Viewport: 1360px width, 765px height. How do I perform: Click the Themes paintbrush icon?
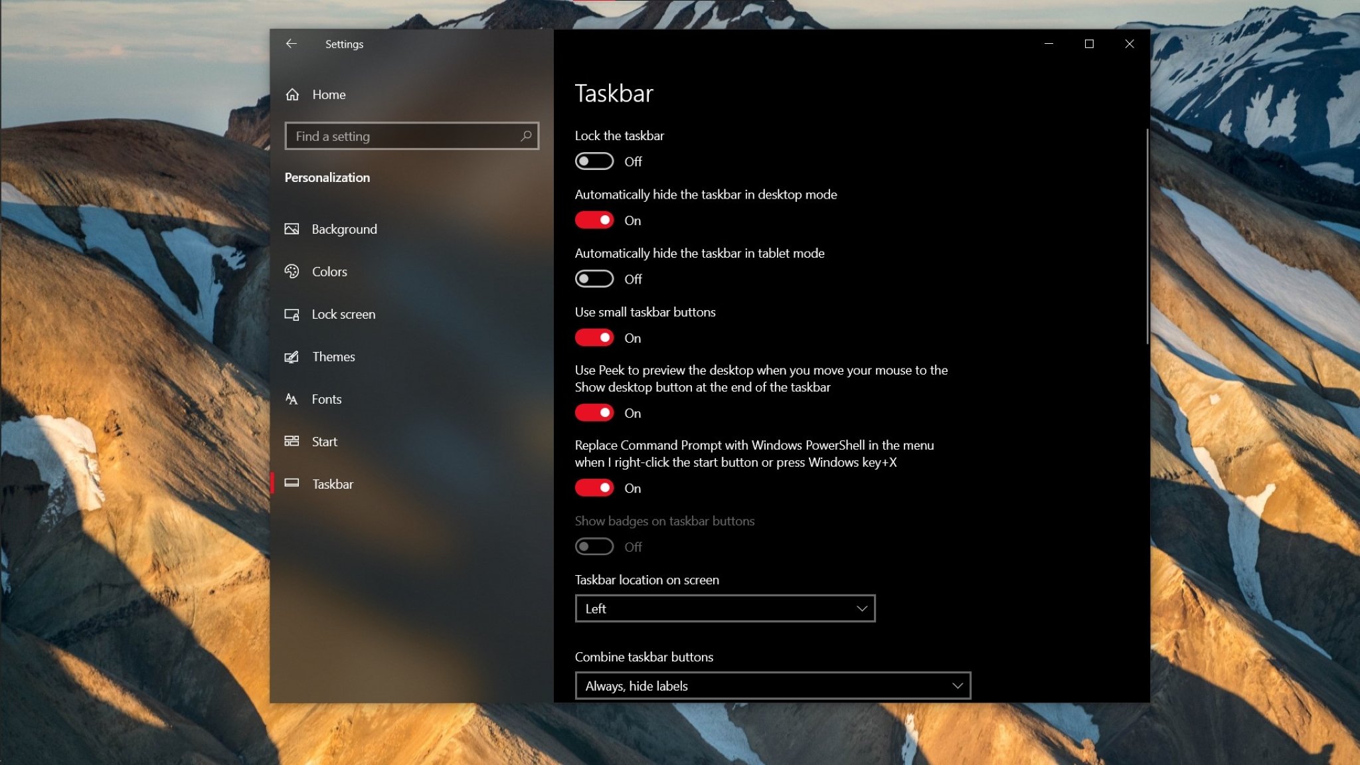[292, 357]
